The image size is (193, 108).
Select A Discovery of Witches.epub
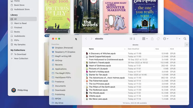coord(135,54)
